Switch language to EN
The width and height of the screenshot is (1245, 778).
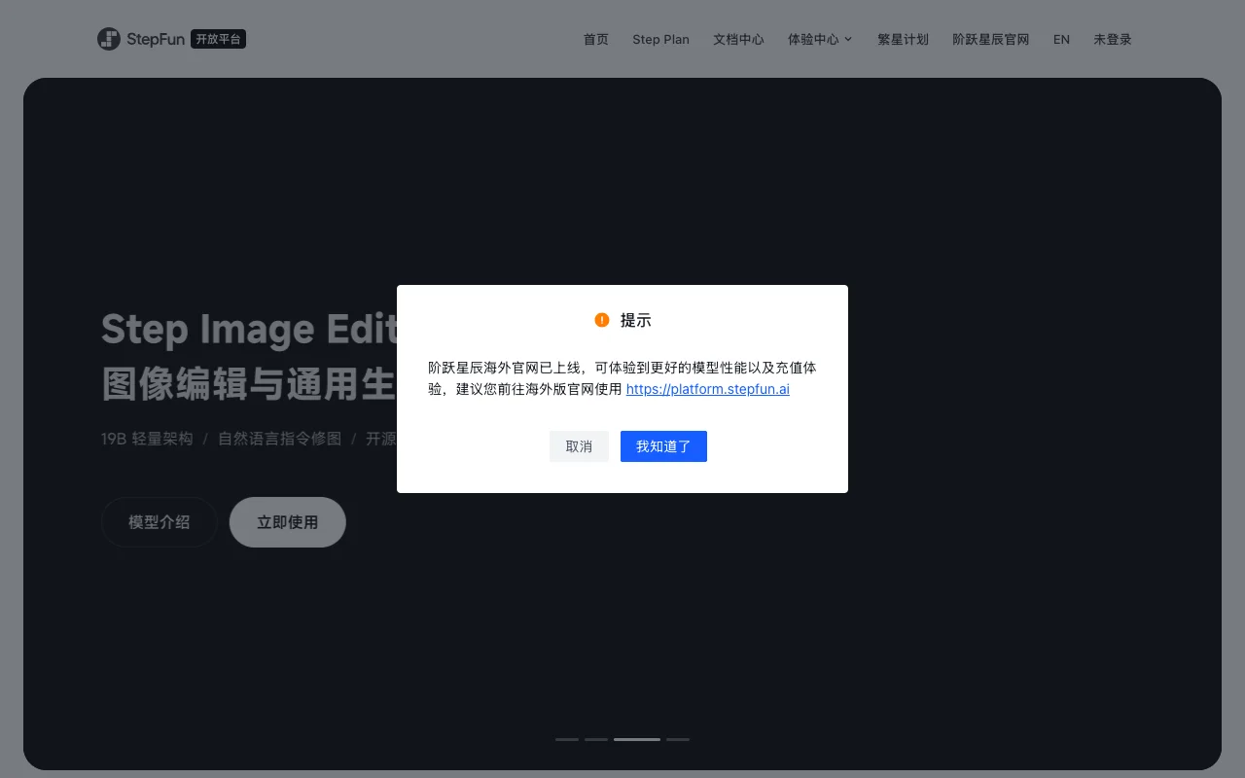[x=1061, y=40]
